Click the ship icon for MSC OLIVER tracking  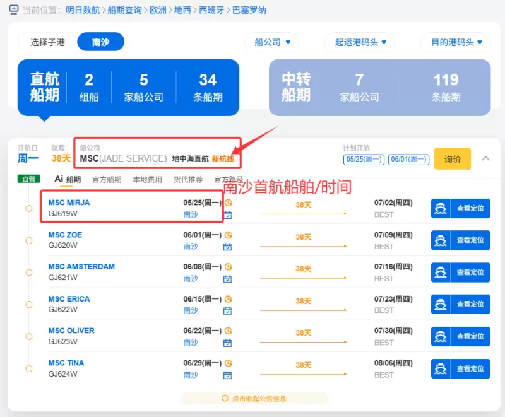[x=440, y=336]
